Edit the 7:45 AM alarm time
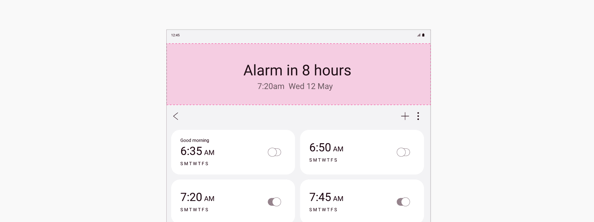The height and width of the screenshot is (222, 594). point(326,197)
